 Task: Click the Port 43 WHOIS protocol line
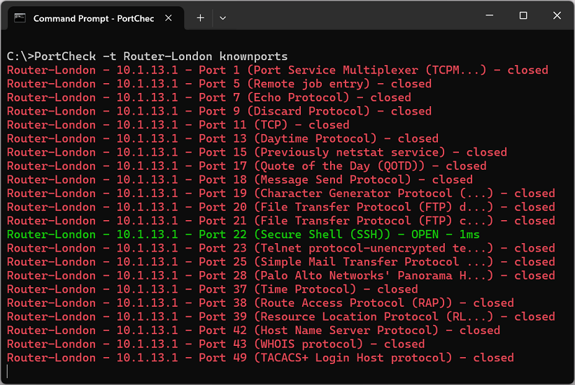pyautogui.click(x=215, y=344)
